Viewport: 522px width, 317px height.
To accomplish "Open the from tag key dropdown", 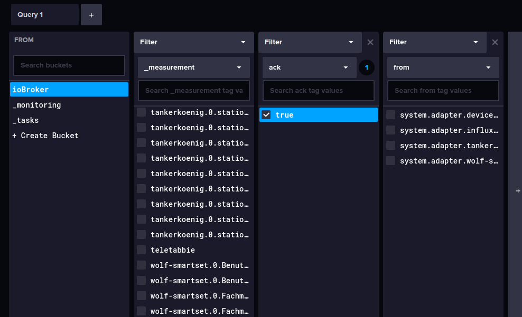I will point(443,68).
